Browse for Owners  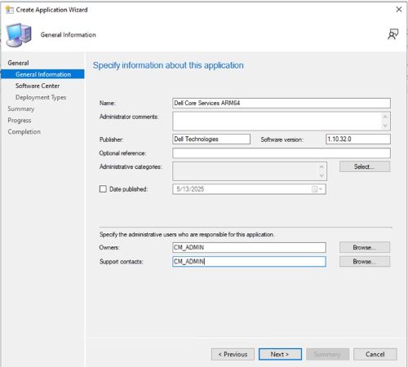pos(365,247)
